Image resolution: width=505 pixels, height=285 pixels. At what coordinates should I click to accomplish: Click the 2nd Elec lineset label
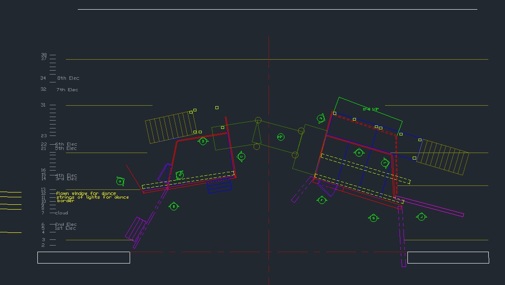66,224
